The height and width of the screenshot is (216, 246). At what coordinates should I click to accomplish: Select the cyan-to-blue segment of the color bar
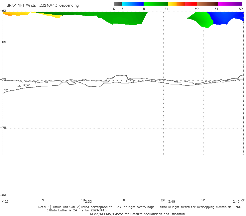tap(133, 4)
